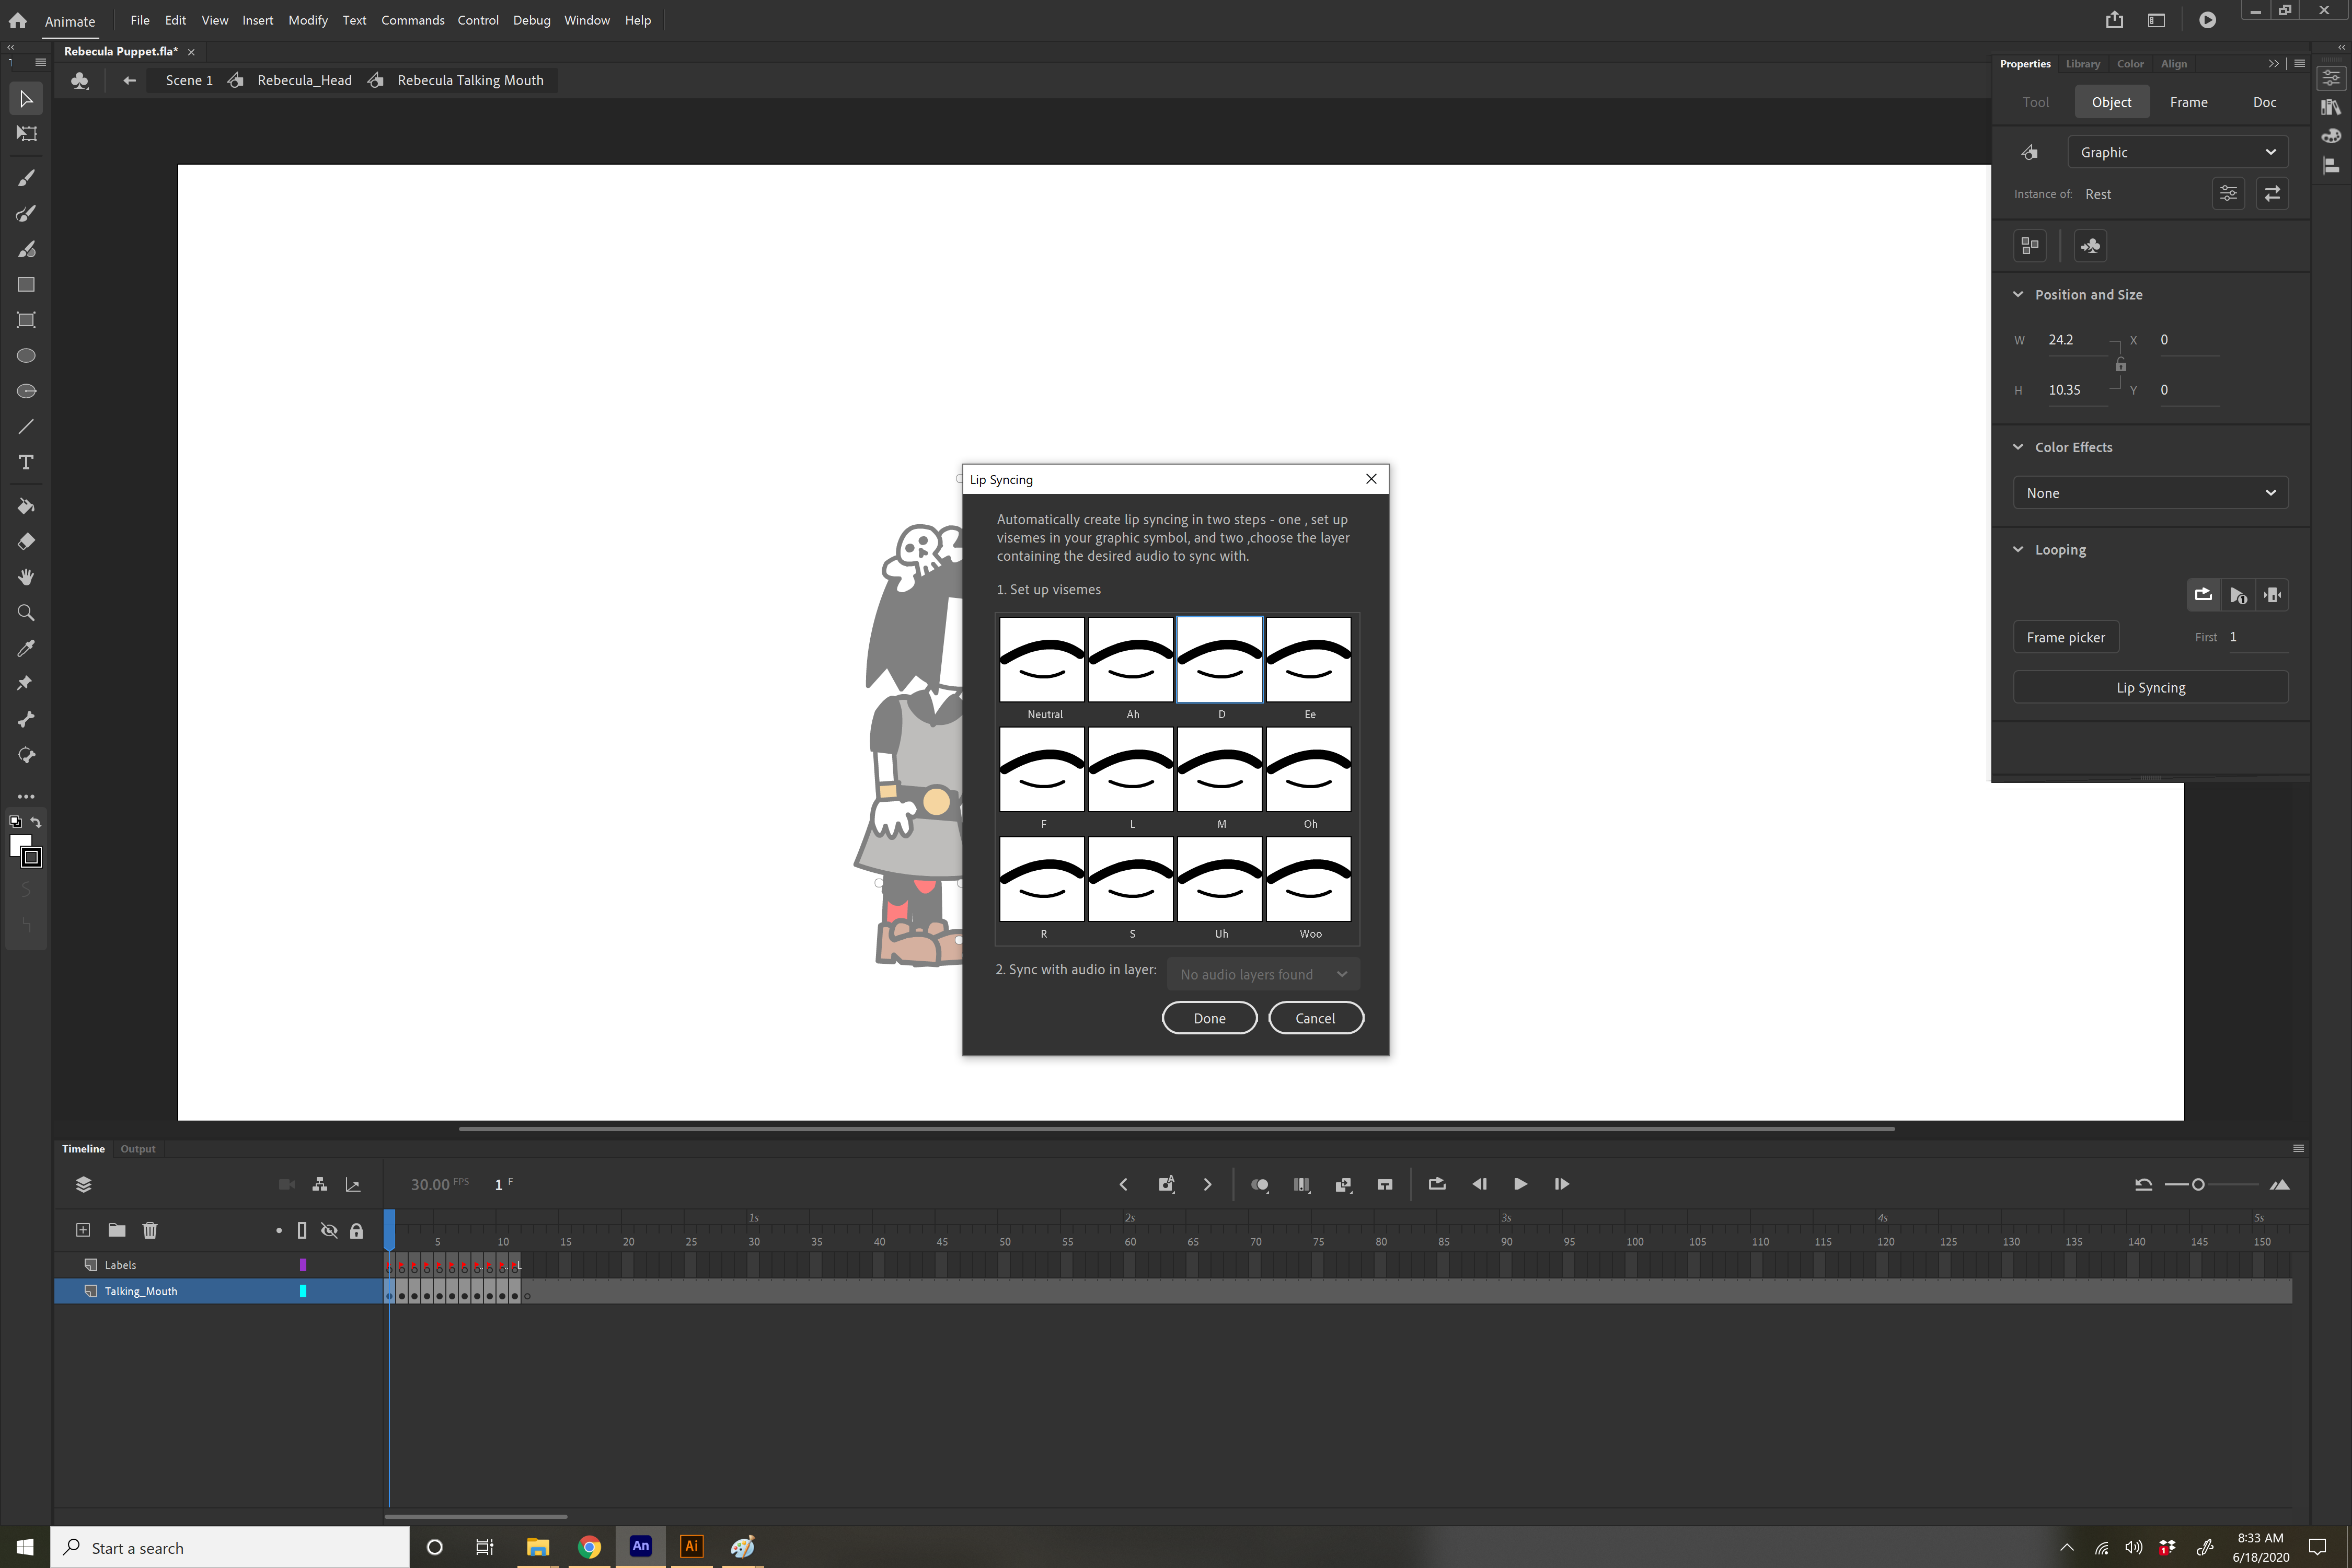The height and width of the screenshot is (1568, 2352).
Task: Toggle hide all layers eye icon
Action: tap(329, 1230)
